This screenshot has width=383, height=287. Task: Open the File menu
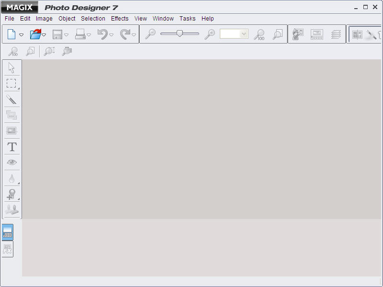point(10,19)
